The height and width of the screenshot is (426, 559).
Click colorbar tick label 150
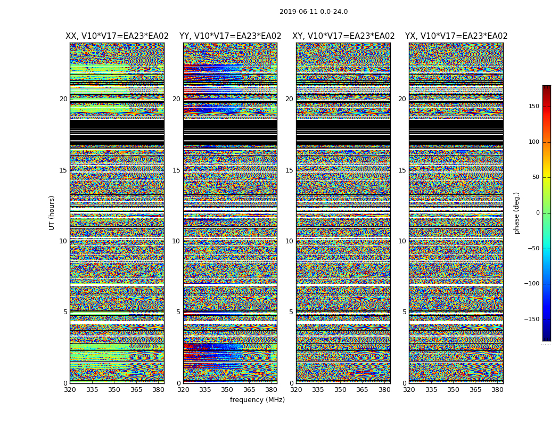point(534,106)
